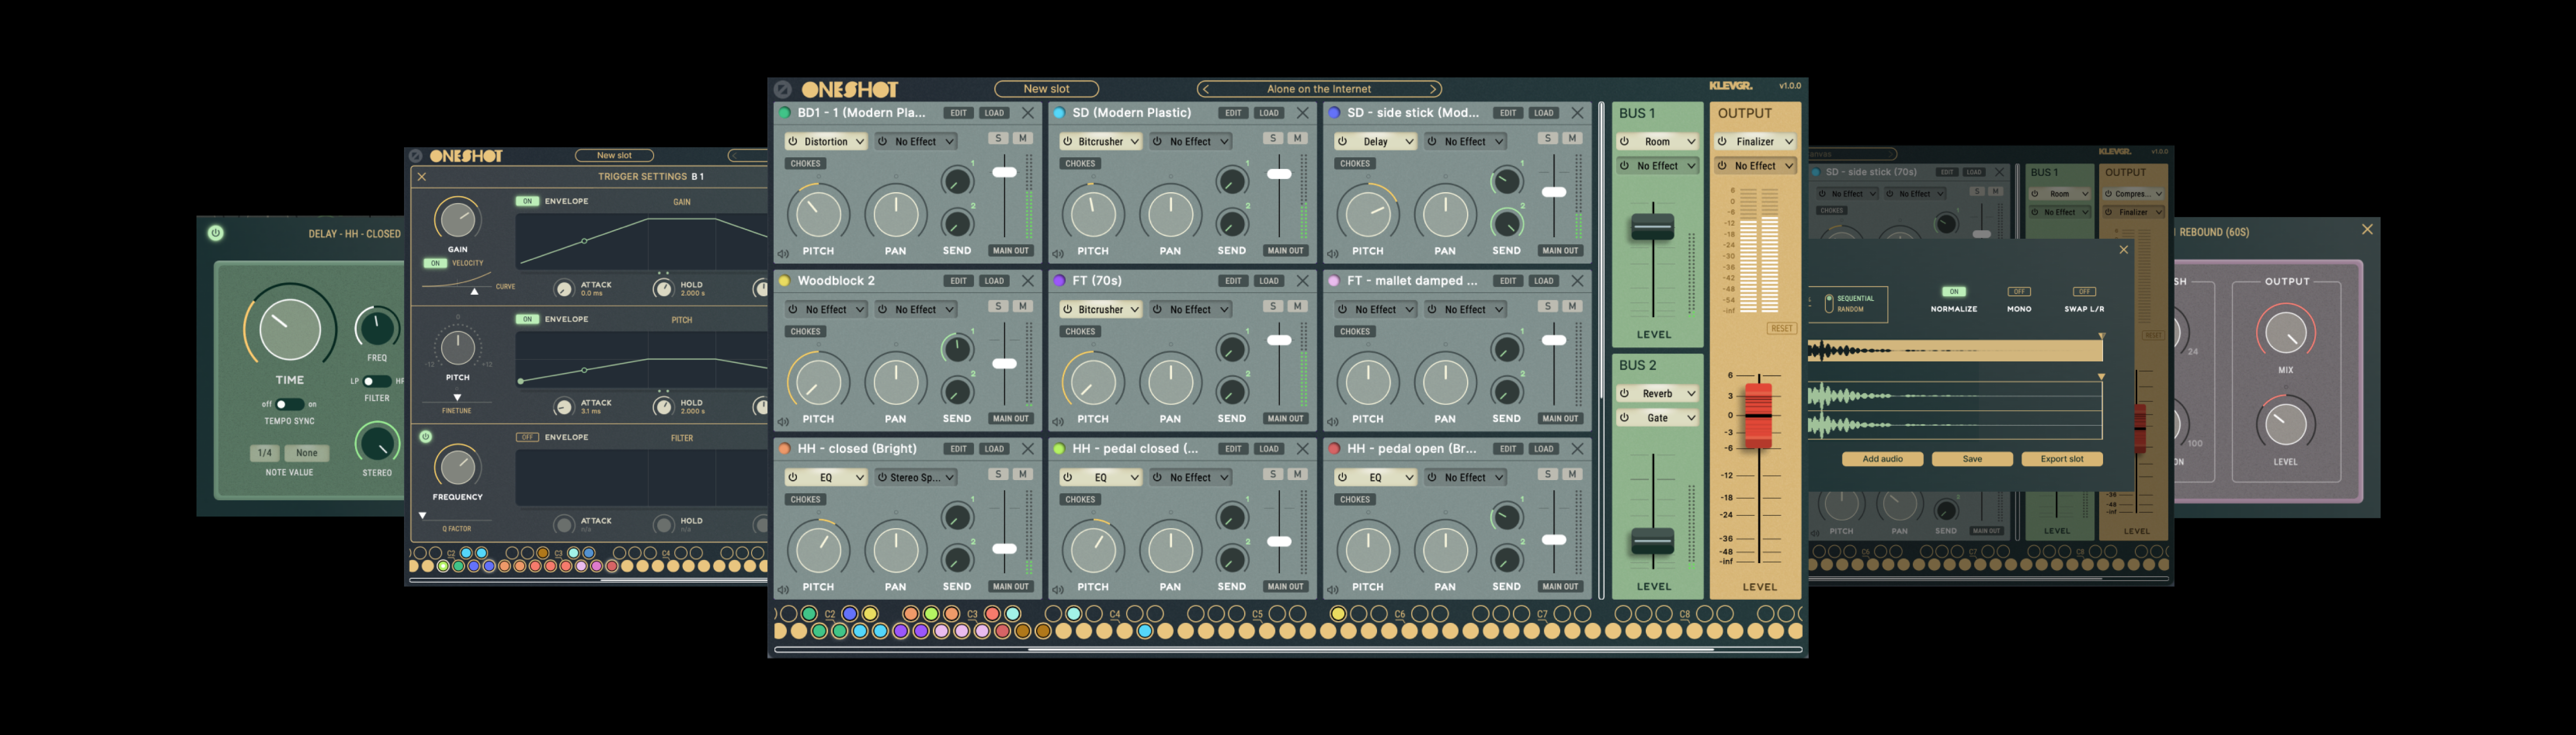Open the Chokes menu in the BD1 slot

click(x=805, y=164)
